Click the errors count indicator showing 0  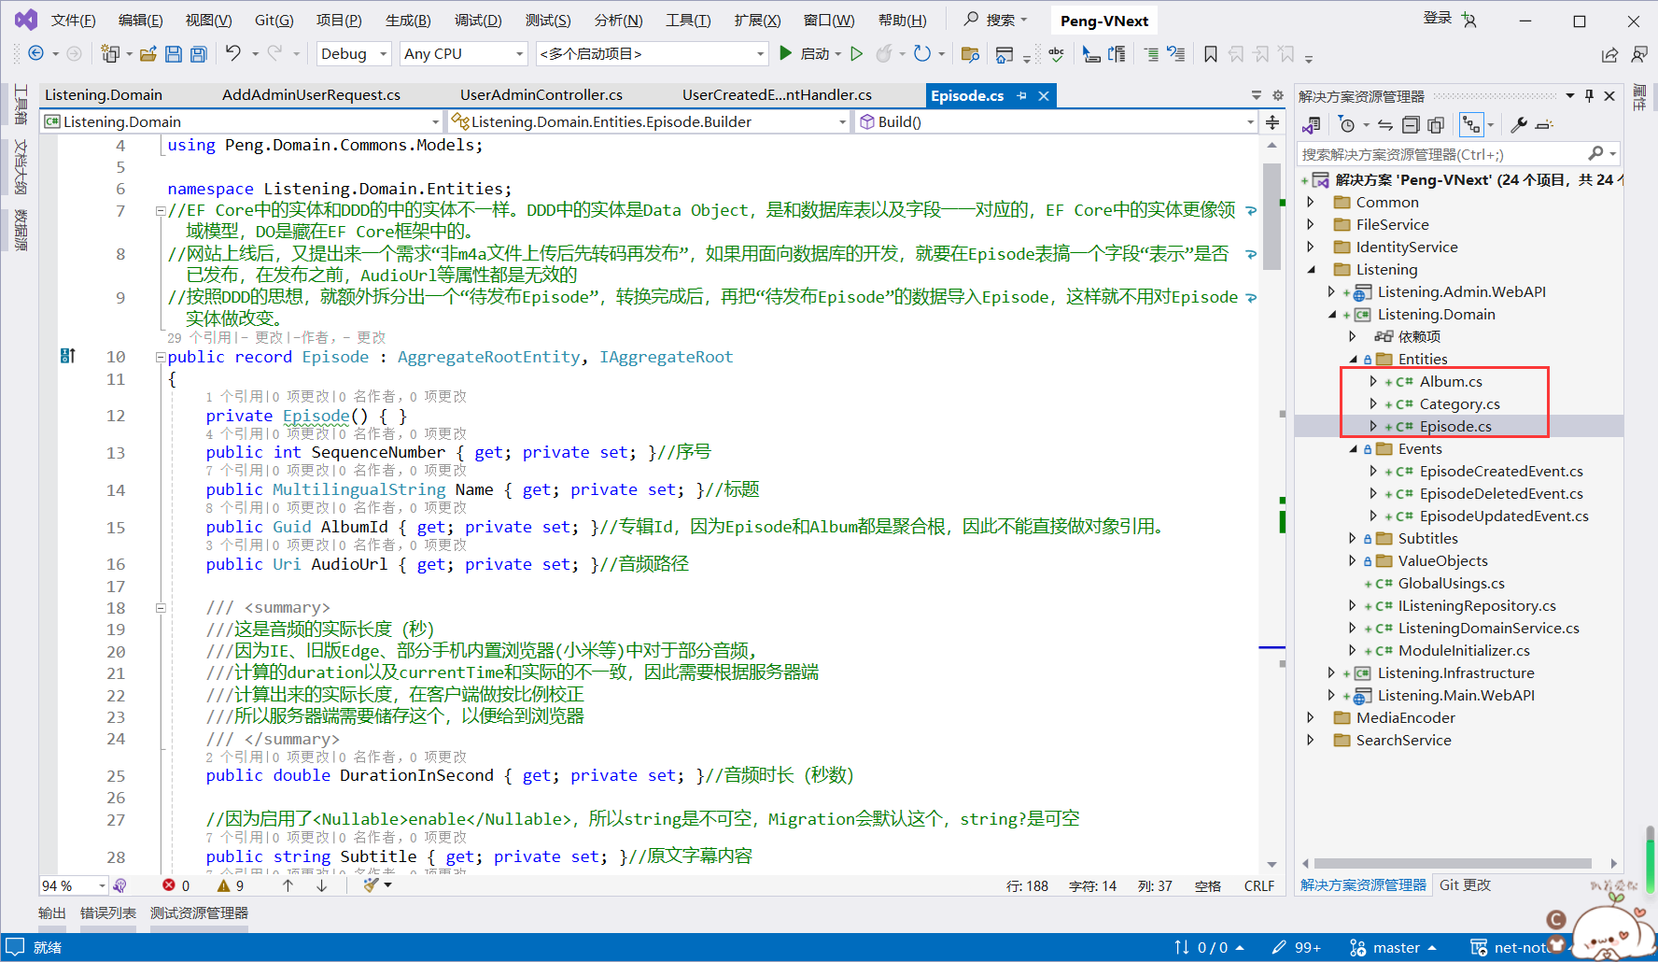[176, 885]
